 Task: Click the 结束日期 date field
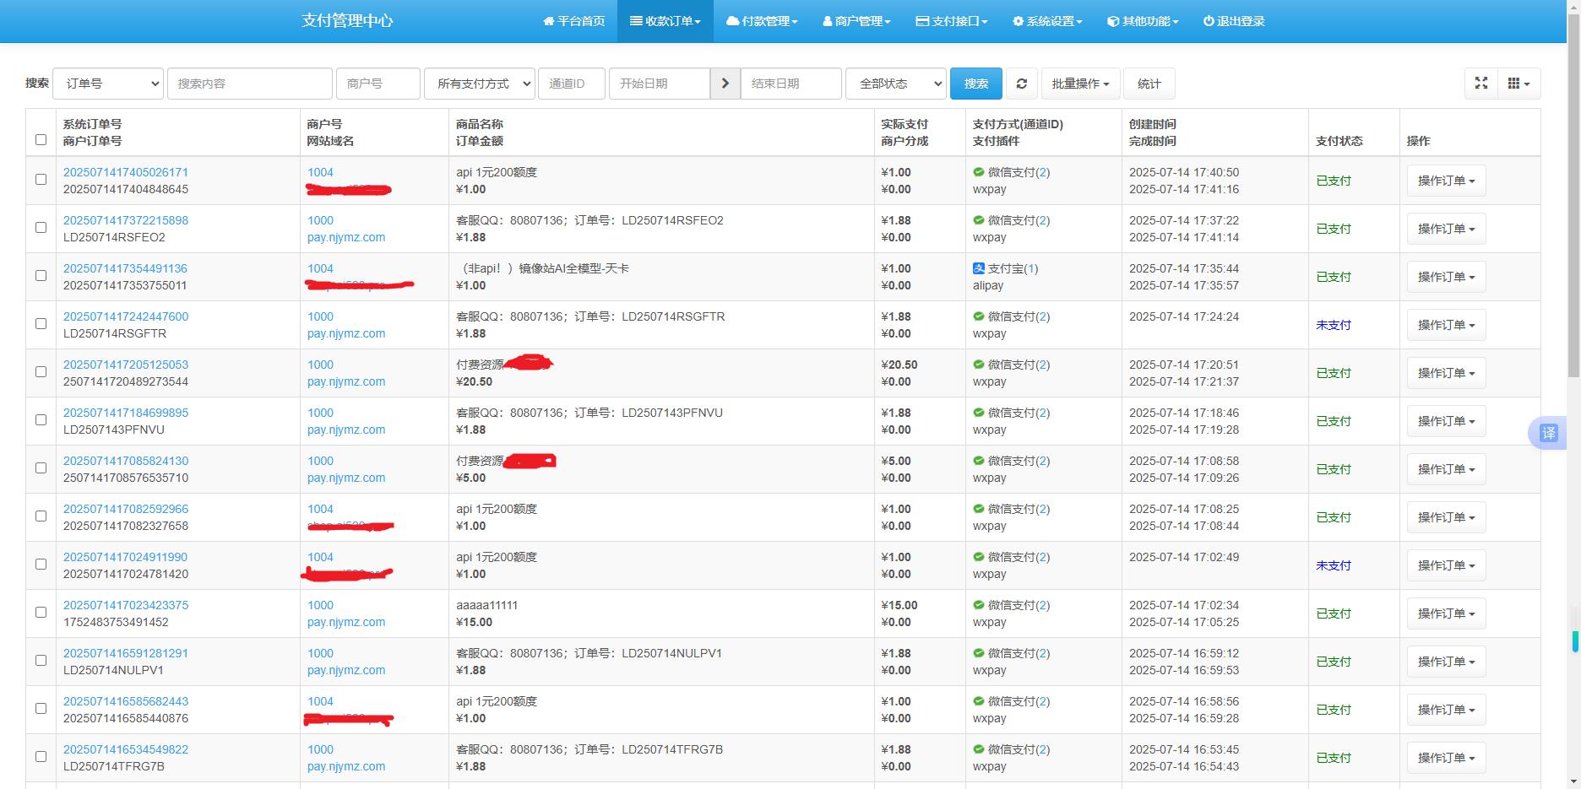[791, 84]
